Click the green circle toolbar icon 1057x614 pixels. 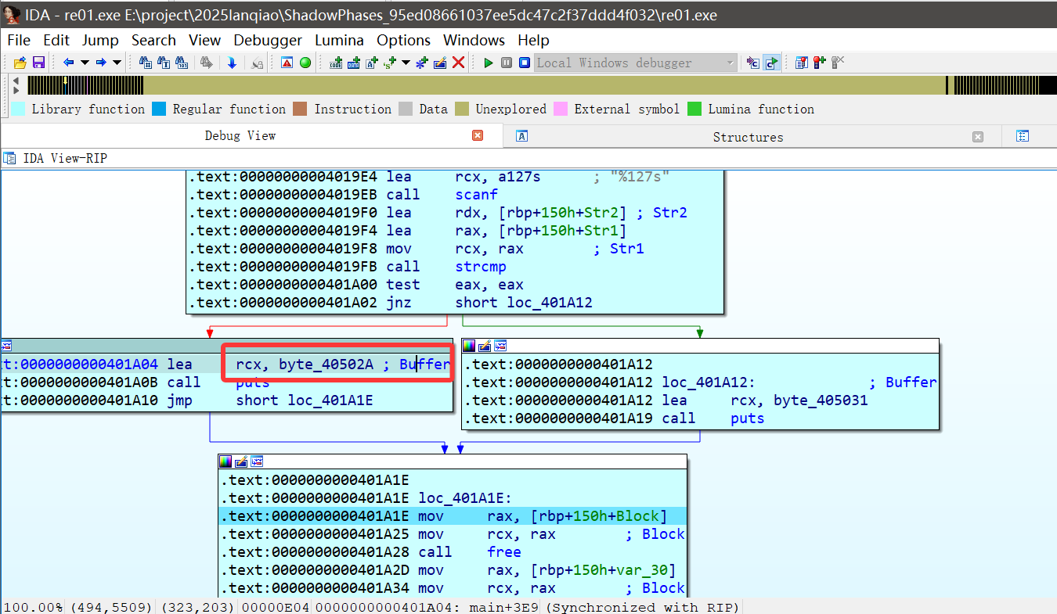tap(305, 63)
